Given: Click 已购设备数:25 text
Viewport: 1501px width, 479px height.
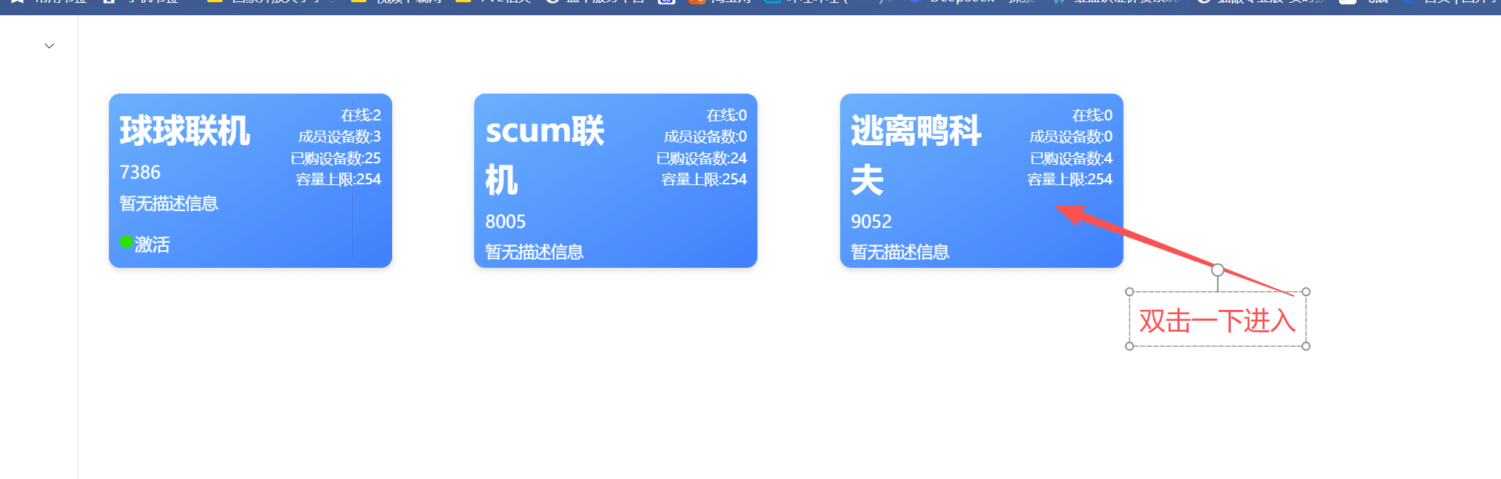Looking at the screenshot, I should (x=335, y=158).
